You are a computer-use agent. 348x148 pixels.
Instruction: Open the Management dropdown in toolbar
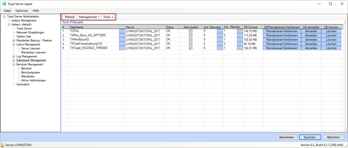click(x=89, y=17)
